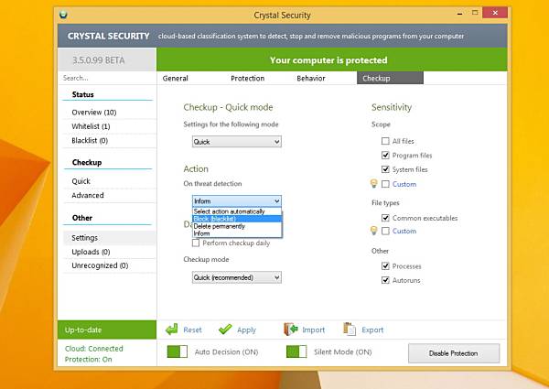This screenshot has height=389, width=549.
Task: Uncheck the Processes checkbox
Action: click(x=385, y=265)
